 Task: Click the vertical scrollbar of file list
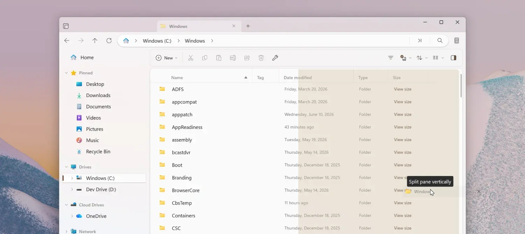coord(461,85)
